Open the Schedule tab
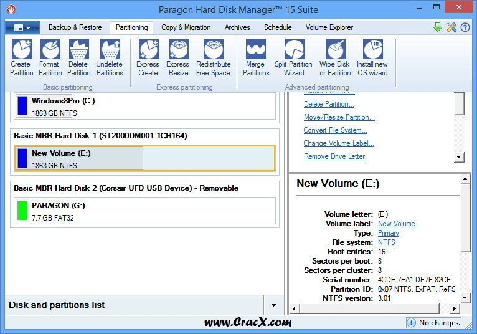The height and width of the screenshot is (334, 477). coord(278,27)
